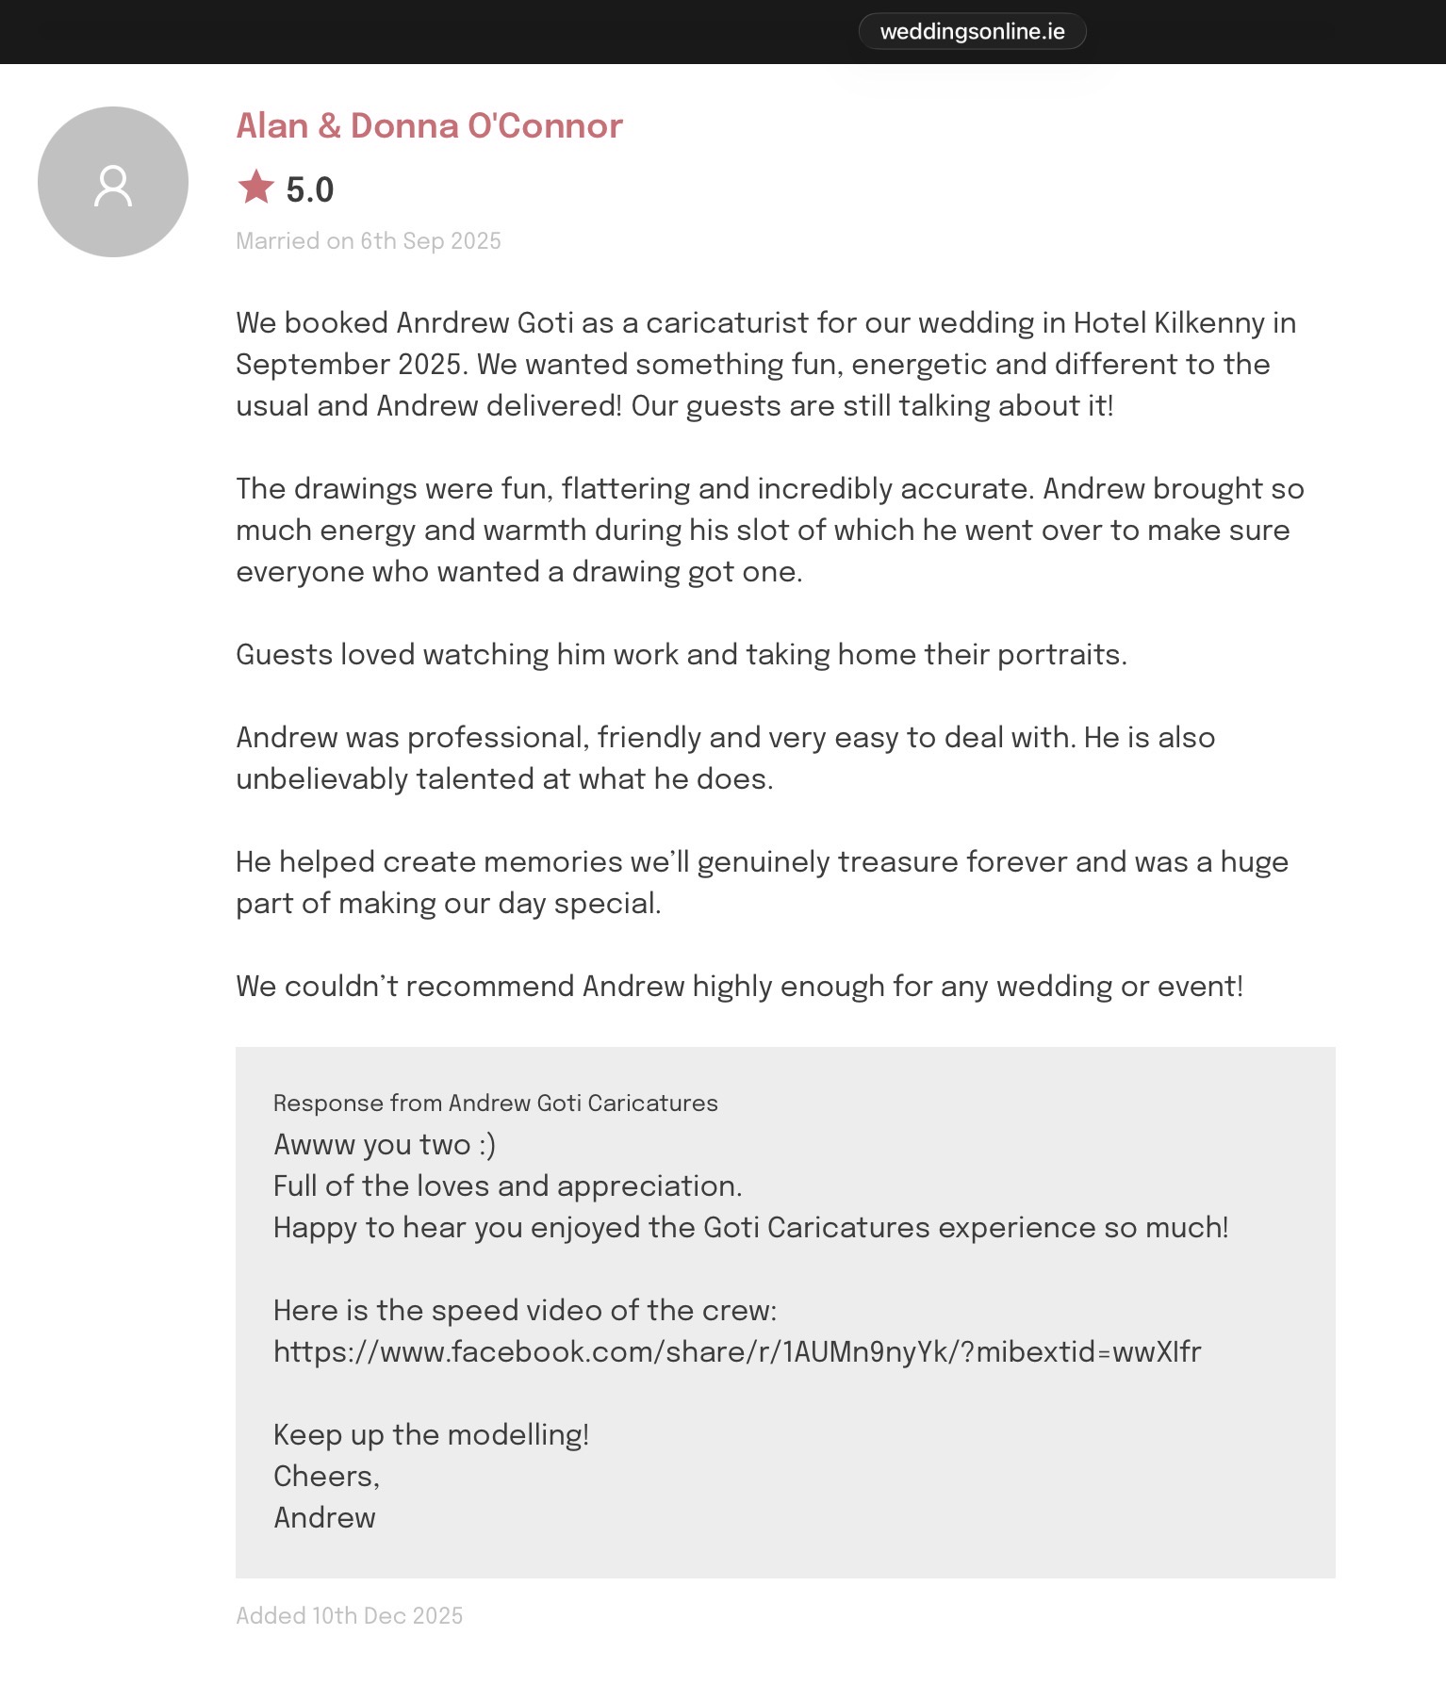This screenshot has height=1700, width=1446.
Task: Click the "Andrew" signature in the response
Action: click(x=324, y=1518)
